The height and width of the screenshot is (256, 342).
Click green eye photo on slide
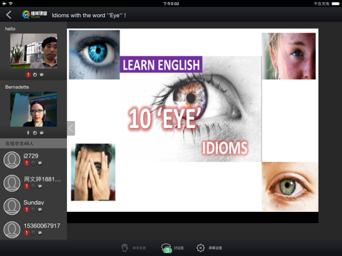point(290,186)
